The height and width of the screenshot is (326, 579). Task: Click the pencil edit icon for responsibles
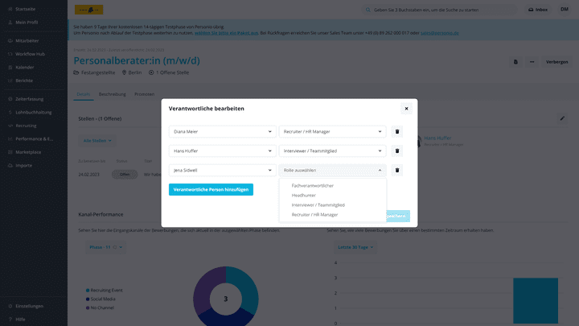[x=562, y=118]
